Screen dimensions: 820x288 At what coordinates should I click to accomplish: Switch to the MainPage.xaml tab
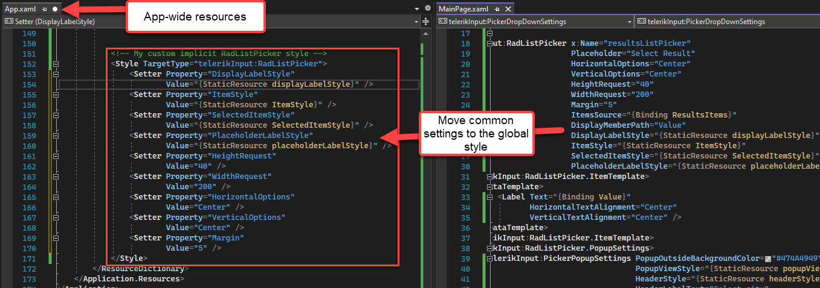[463, 9]
